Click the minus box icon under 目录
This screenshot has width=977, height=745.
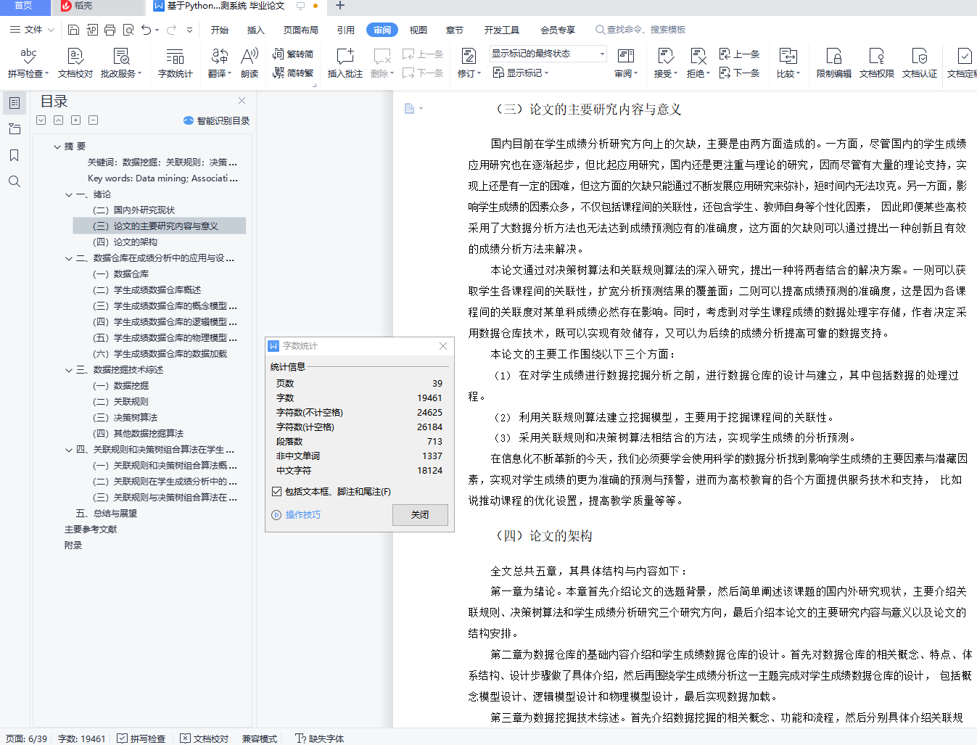click(93, 120)
